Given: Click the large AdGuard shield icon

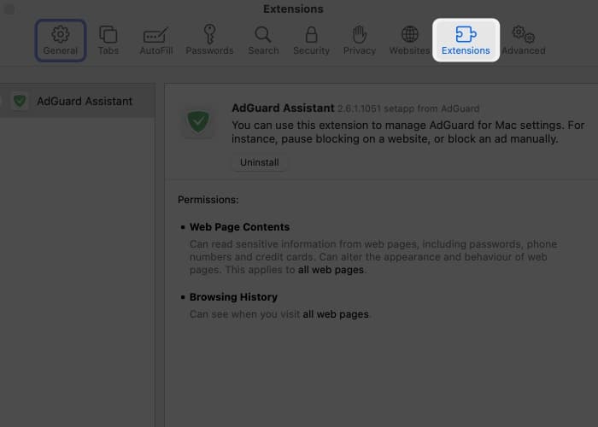Looking at the screenshot, I should pos(198,121).
